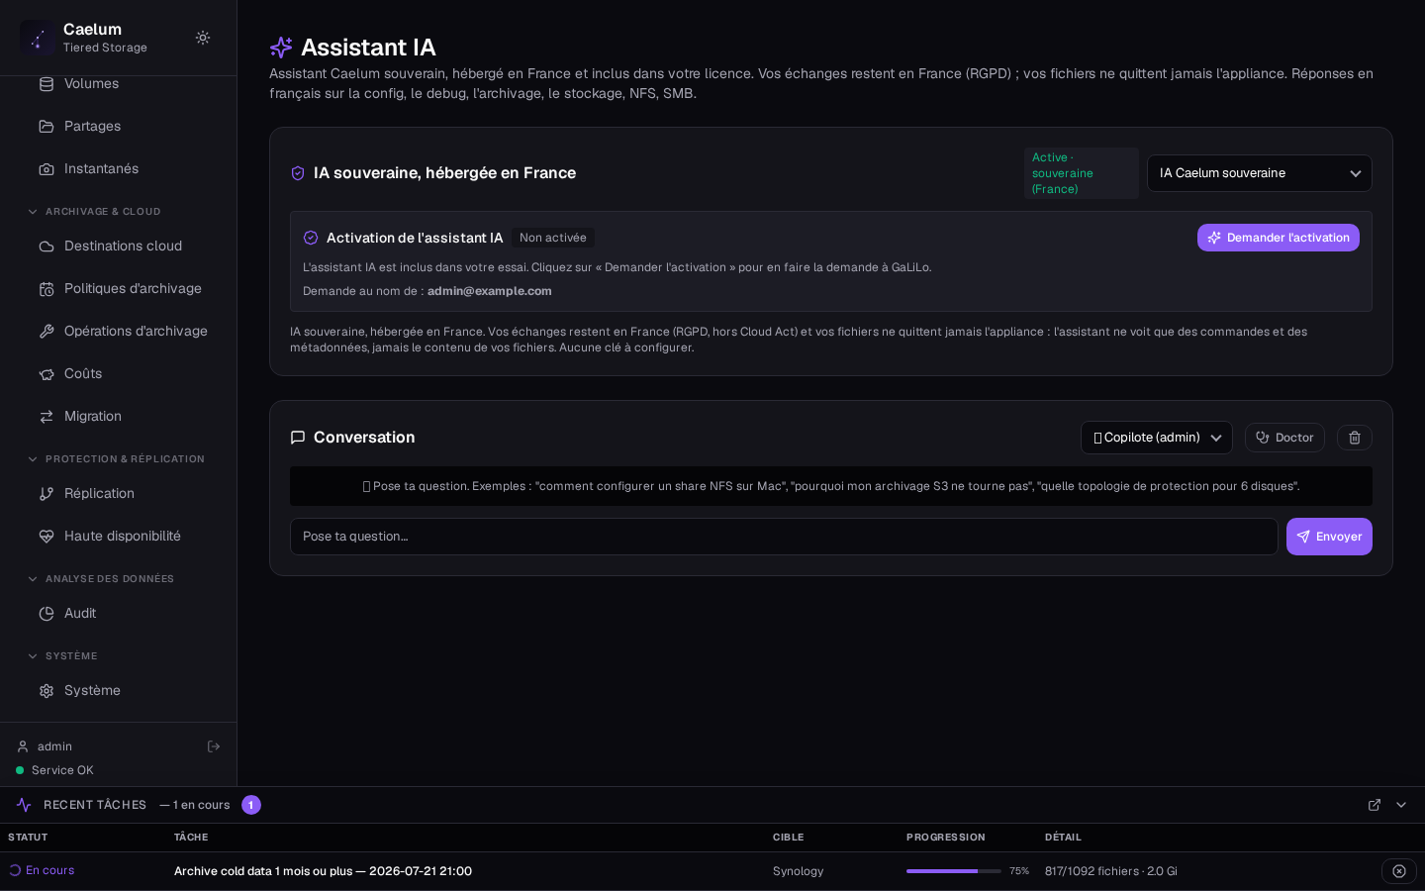Click the 'Active · souveraine (France)' status badge
1425x891 pixels.
pyautogui.click(x=1082, y=173)
